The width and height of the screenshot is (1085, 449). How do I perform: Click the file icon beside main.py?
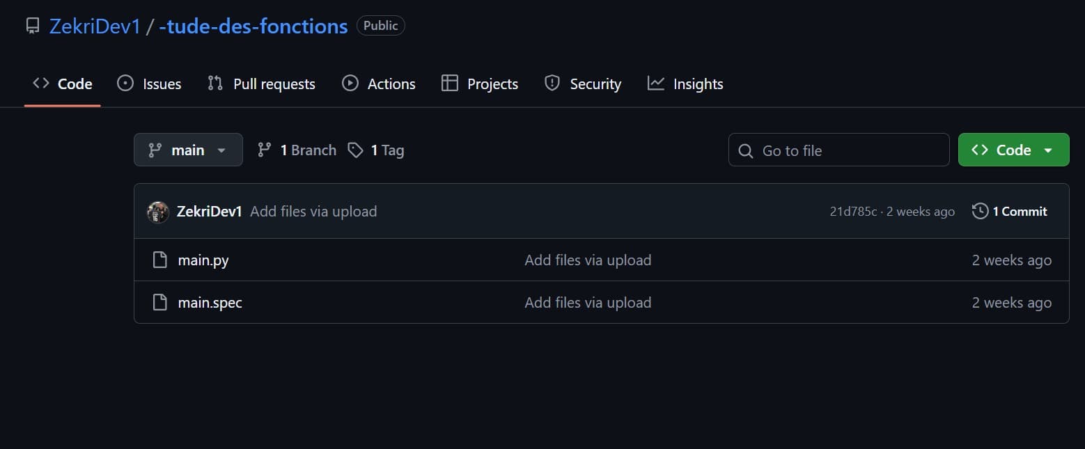click(x=159, y=259)
